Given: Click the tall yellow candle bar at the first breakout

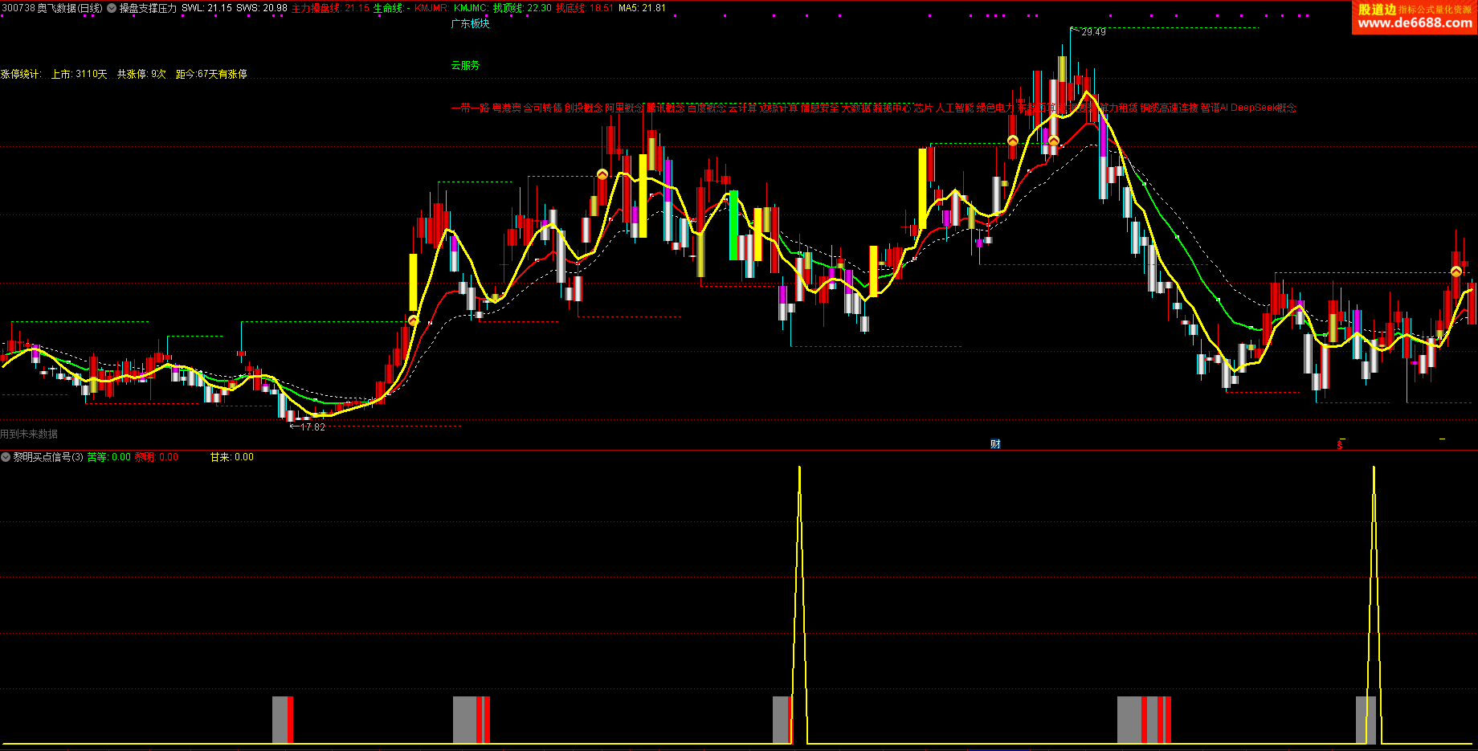Looking at the screenshot, I should coord(414,283).
